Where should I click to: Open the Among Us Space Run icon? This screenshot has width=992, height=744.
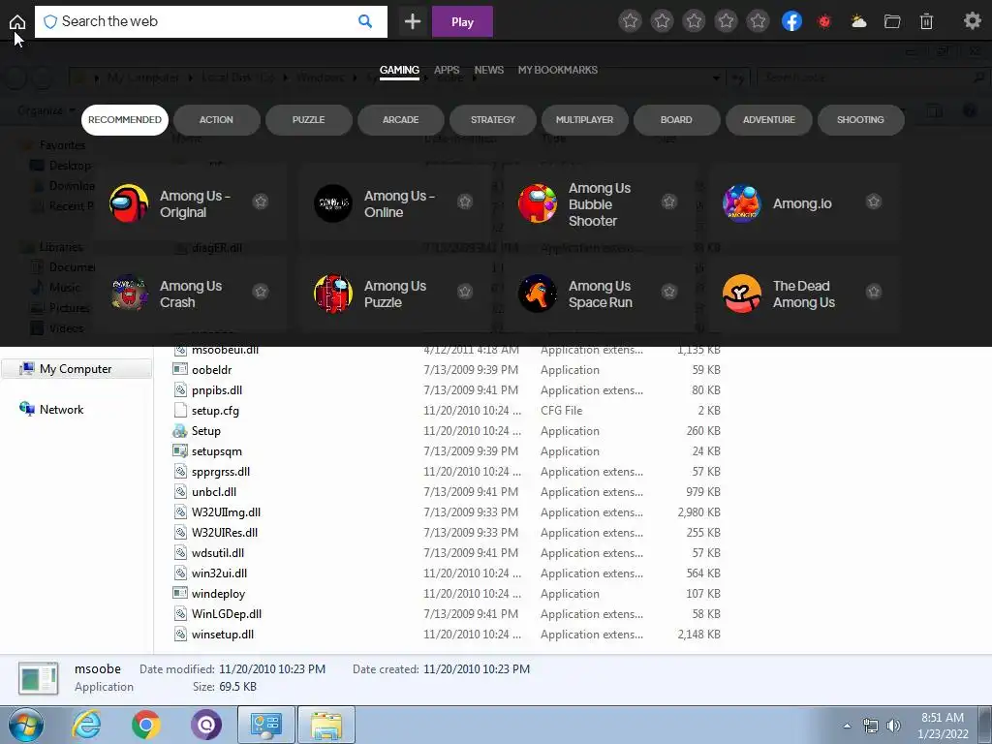[537, 294]
